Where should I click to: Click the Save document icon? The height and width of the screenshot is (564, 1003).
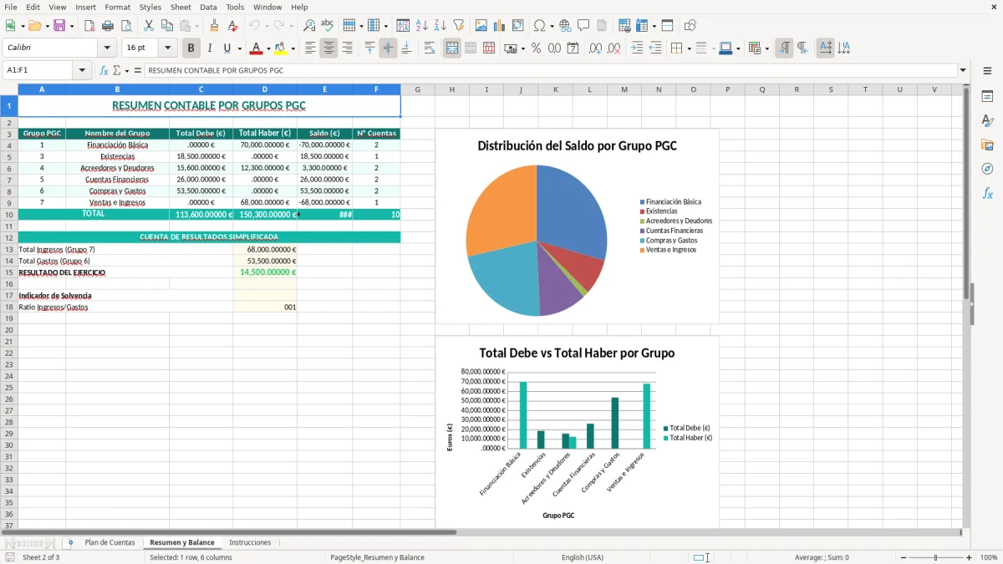[59, 26]
